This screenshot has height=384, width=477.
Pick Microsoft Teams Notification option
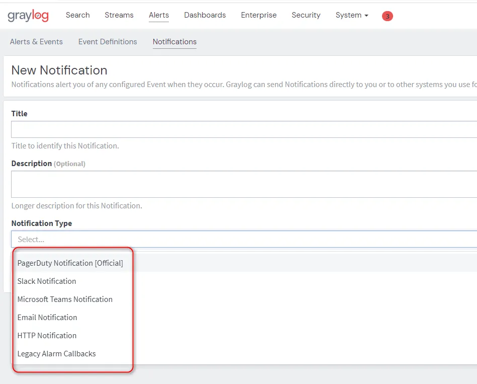click(65, 299)
